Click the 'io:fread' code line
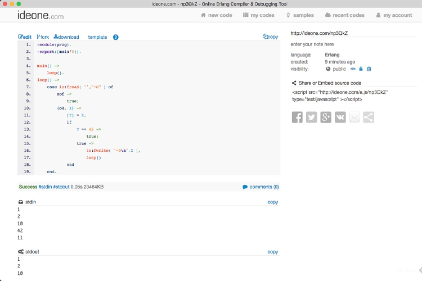Screen dimensions: 422x281 tap(80, 87)
